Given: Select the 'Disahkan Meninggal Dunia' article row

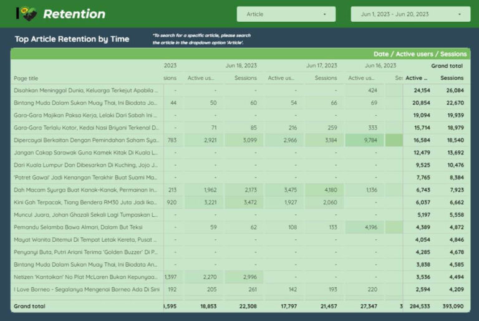Looking at the screenshot, I should point(85,90).
